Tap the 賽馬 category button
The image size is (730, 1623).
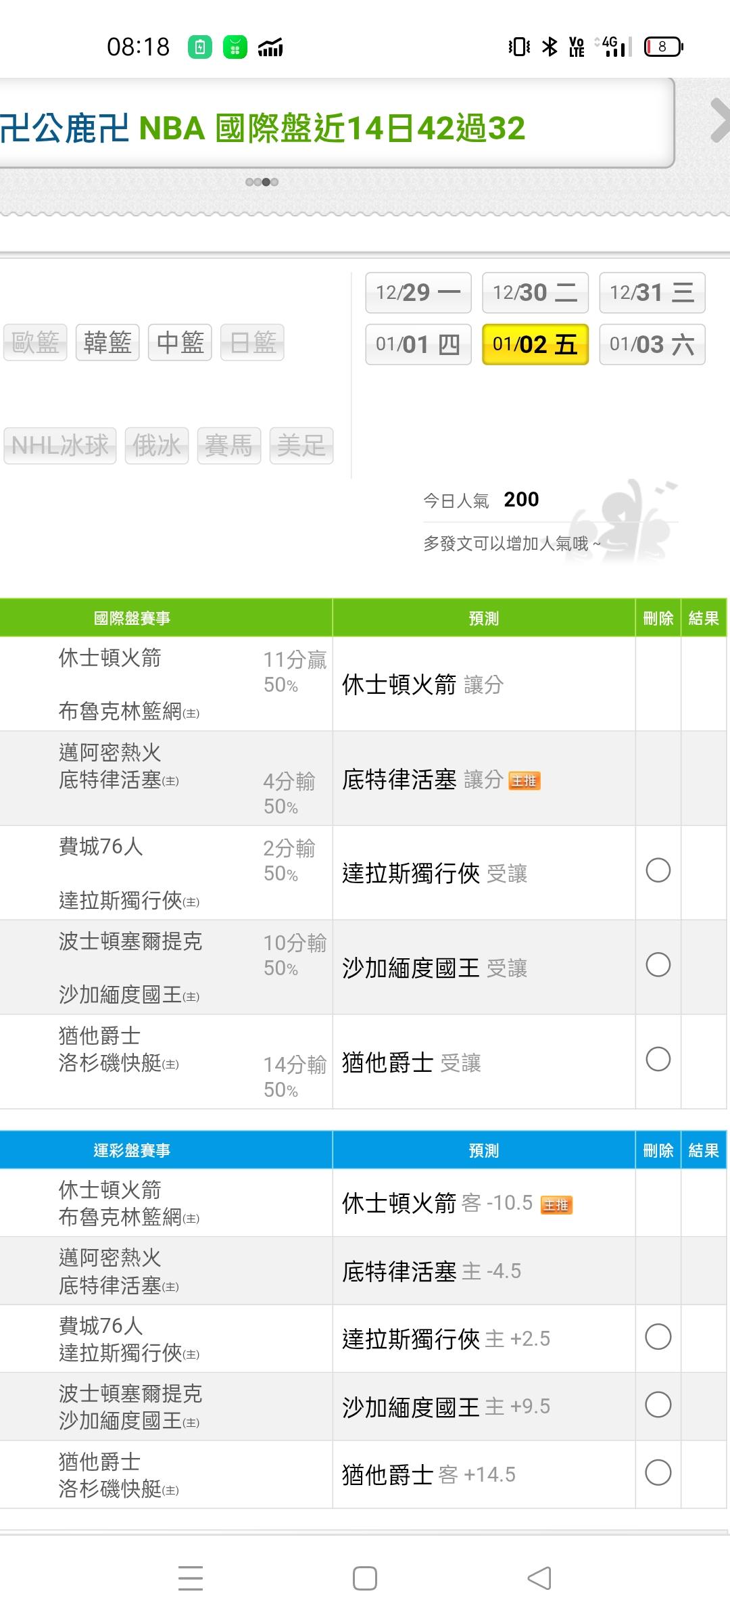pyautogui.click(x=229, y=446)
